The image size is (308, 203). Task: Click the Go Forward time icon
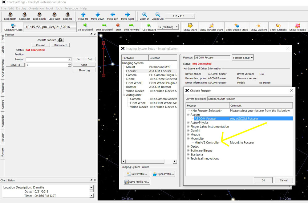coord(149,25)
